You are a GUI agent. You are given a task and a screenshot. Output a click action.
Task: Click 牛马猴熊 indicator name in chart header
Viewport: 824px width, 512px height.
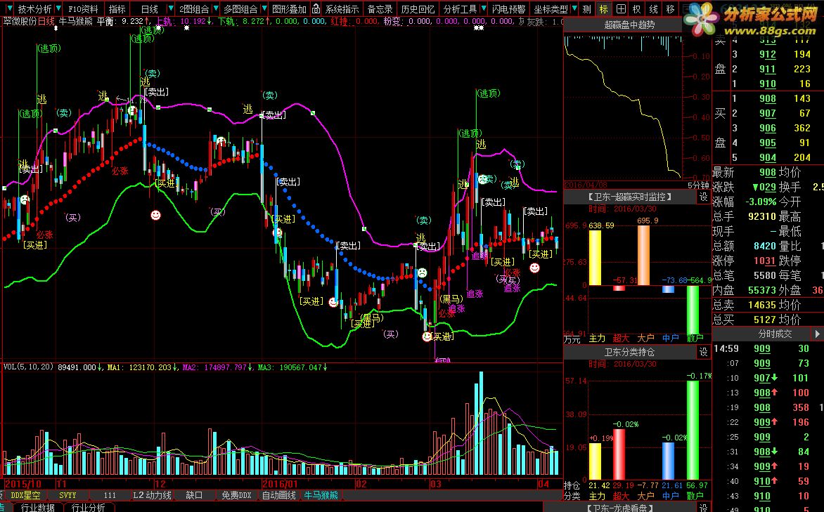[76, 22]
